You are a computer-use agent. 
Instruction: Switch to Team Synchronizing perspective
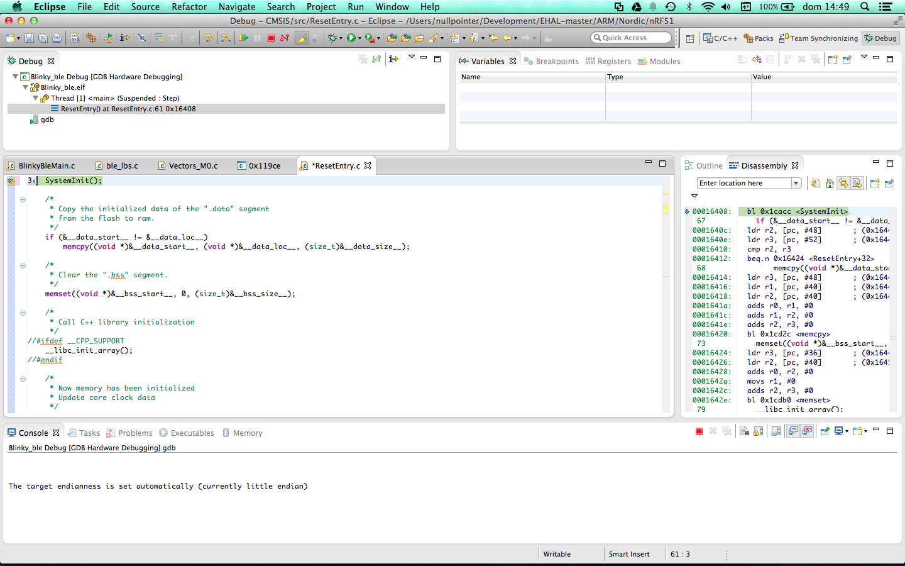pos(818,38)
